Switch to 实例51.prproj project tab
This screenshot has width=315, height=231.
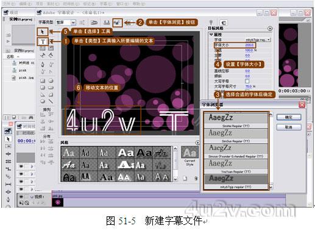(21, 20)
